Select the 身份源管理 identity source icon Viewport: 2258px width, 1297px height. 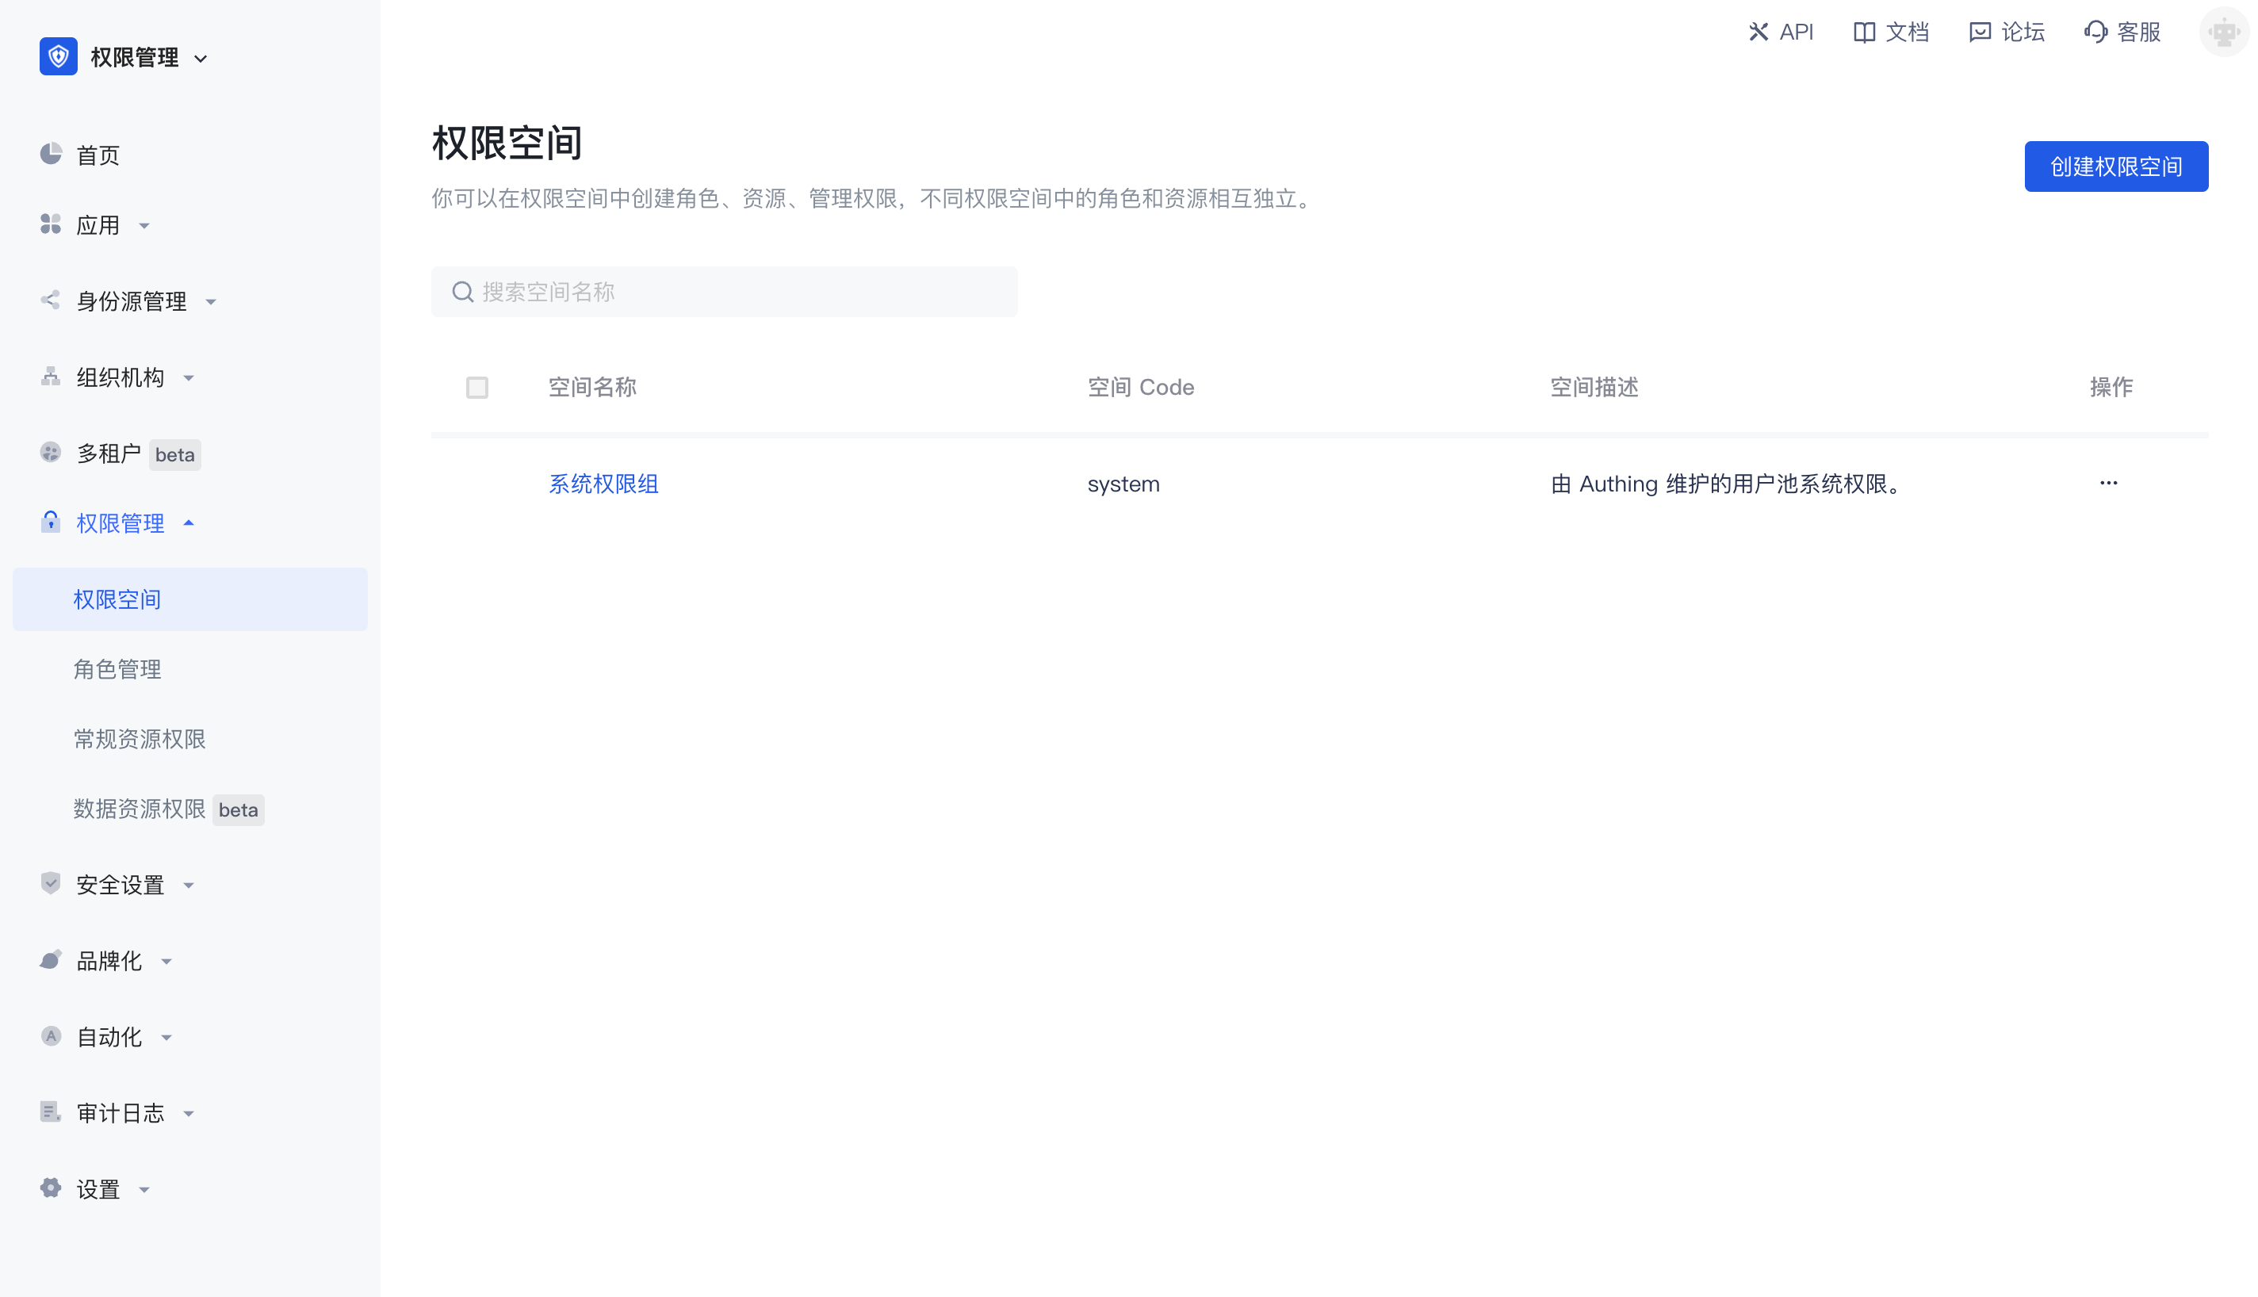coord(51,301)
